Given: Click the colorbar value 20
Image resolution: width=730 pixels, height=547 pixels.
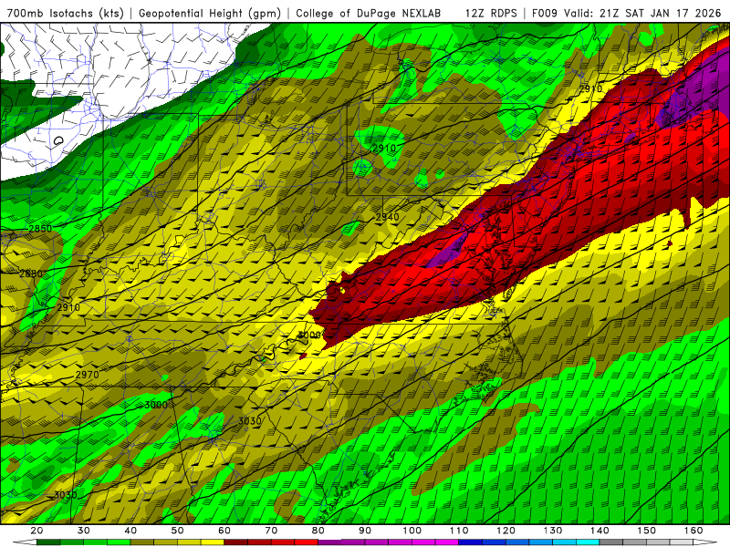Looking at the screenshot, I should pyautogui.click(x=36, y=531).
